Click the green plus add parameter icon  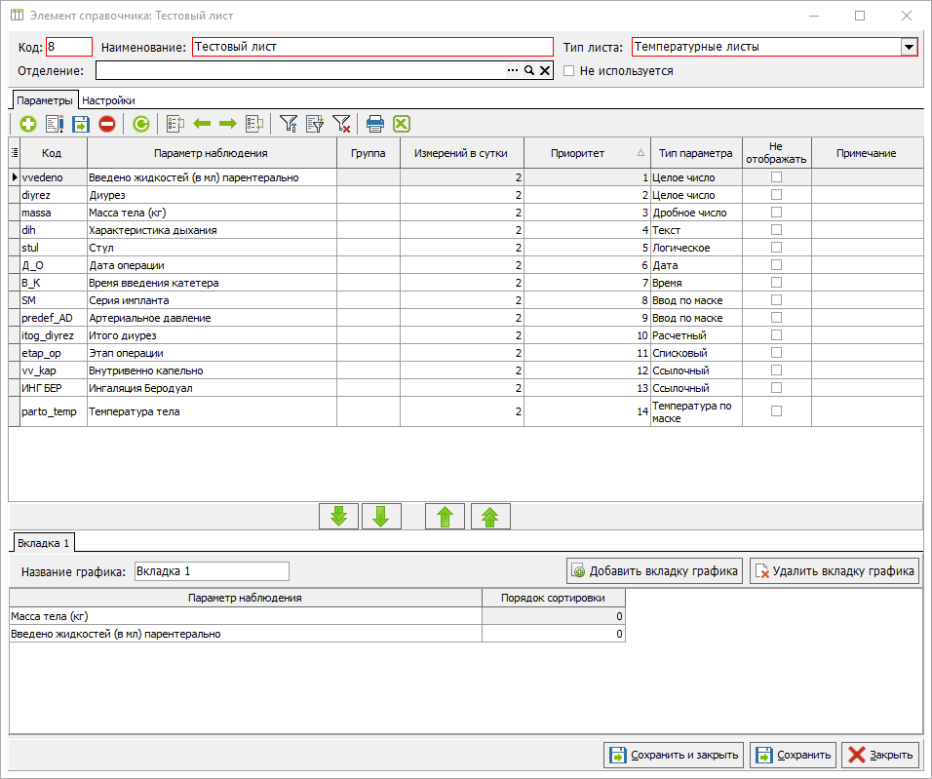point(28,124)
